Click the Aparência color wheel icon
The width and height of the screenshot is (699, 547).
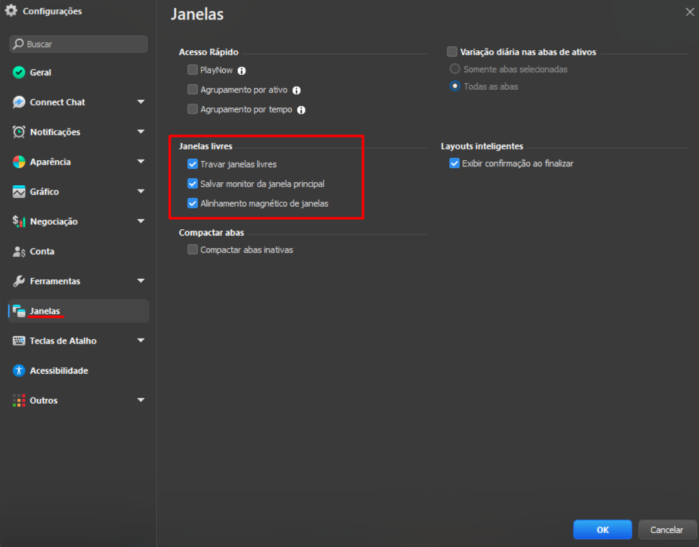pos(19,162)
